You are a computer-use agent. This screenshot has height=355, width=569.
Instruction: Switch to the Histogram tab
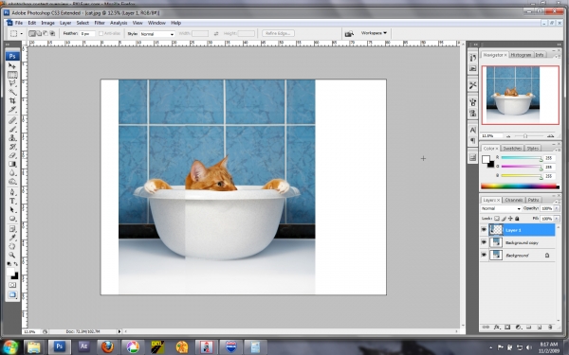[521, 55]
